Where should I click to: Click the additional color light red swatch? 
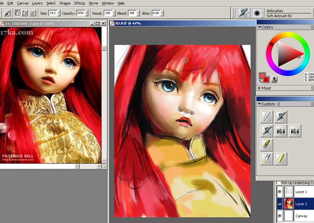pyautogui.click(x=261, y=75)
